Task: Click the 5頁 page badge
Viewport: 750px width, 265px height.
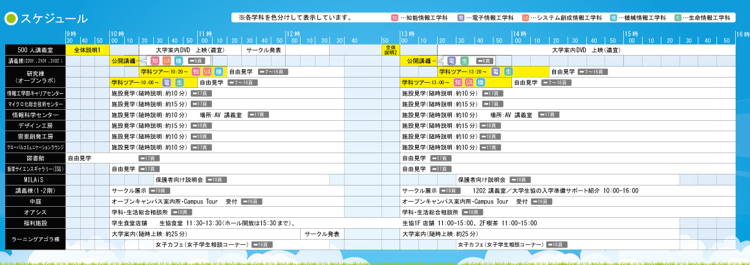Action: click(197, 61)
